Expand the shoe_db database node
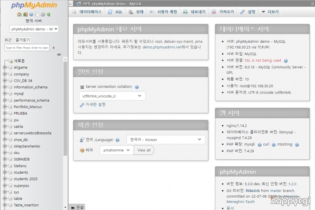The image size is (315, 210). [4, 139]
